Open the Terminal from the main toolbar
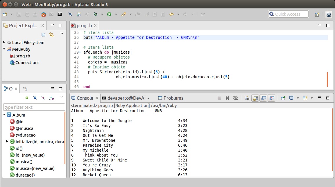This screenshot has width=335, height=187. [x=60, y=14]
